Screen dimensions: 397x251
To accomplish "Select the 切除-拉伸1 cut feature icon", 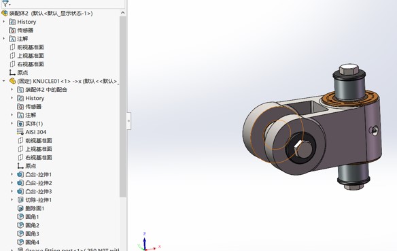I will pyautogui.click(x=20, y=200).
